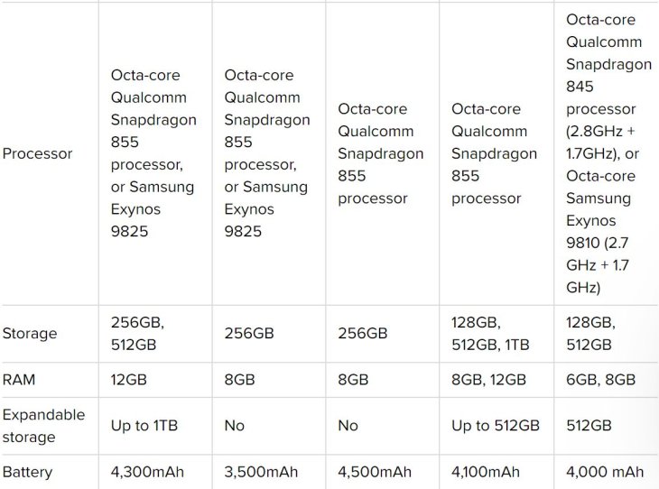
Task: Click the 4,000 mAh battery cell
Action: [x=605, y=472]
